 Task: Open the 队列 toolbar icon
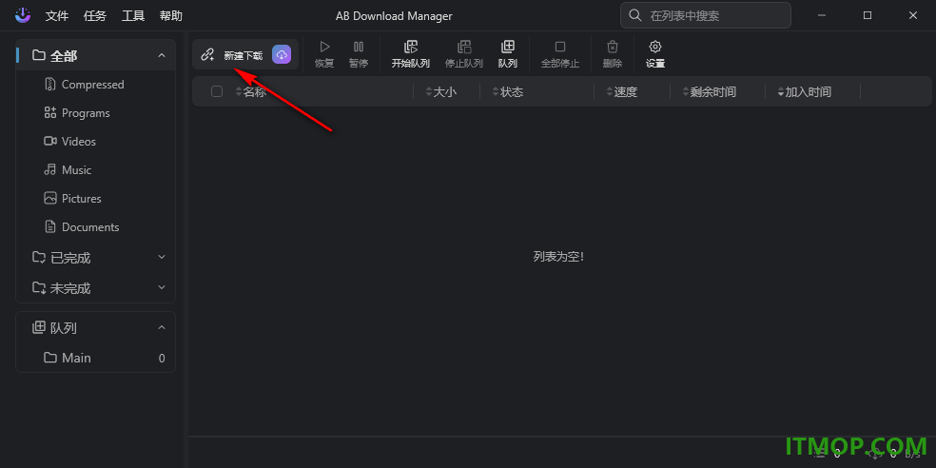507,47
